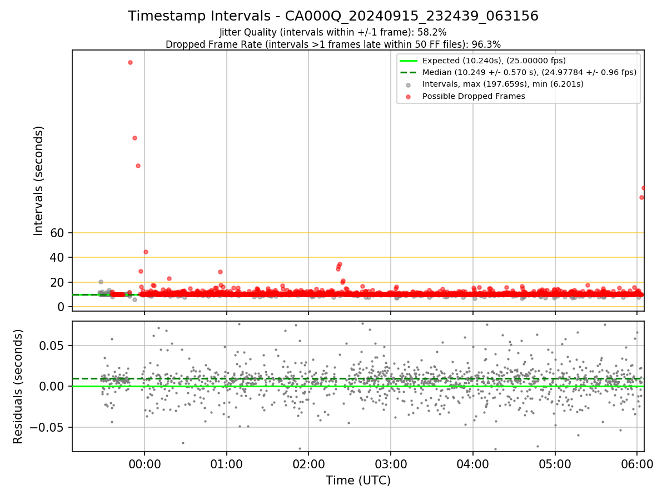Click legend entry 'Intervals, max (197.659s), min (6.201s)'
Image resolution: width=667 pixels, height=500 pixels.
503,84
